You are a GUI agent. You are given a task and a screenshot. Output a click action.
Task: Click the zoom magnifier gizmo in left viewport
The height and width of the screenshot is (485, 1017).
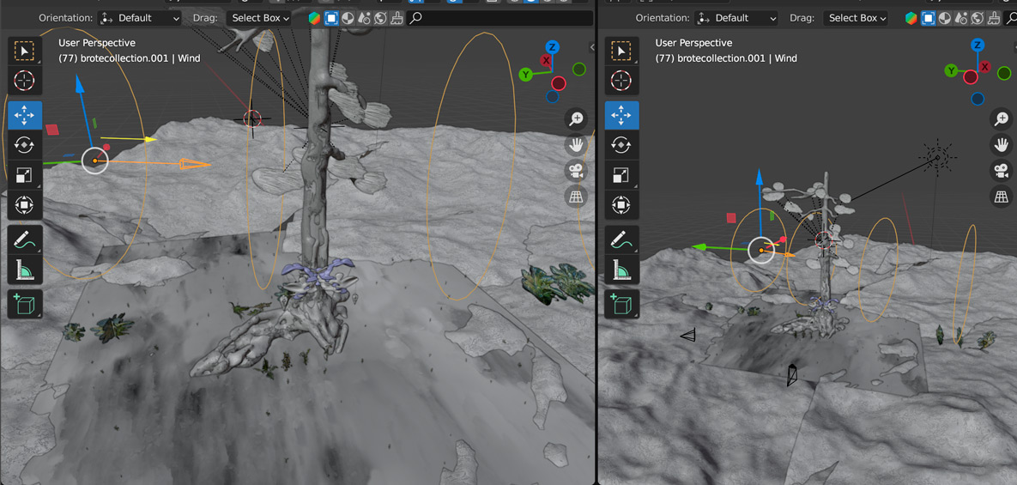576,118
